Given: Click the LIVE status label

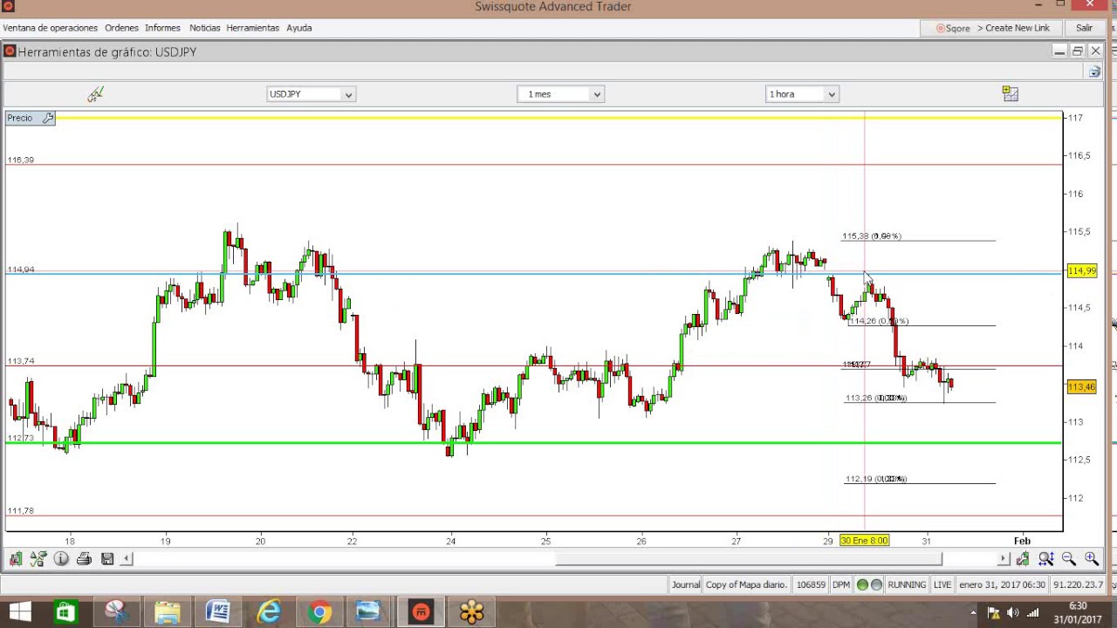Looking at the screenshot, I should (942, 584).
